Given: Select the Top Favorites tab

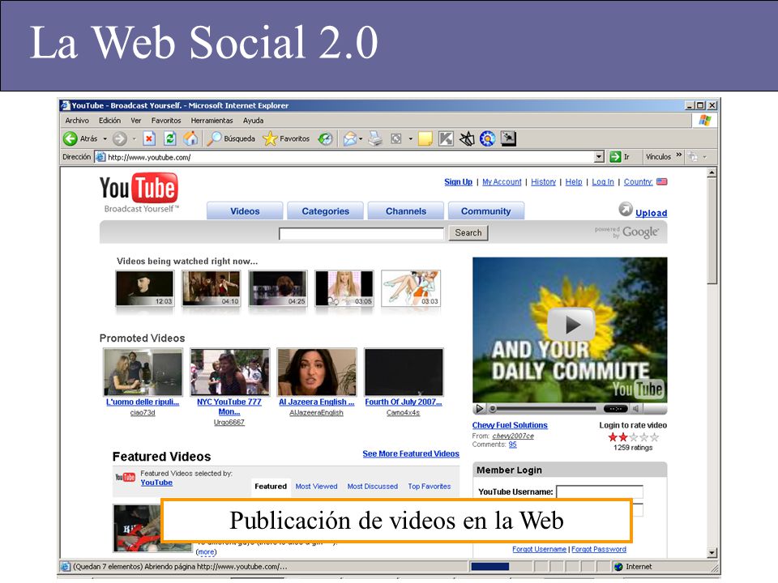Looking at the screenshot, I should coord(430,487).
